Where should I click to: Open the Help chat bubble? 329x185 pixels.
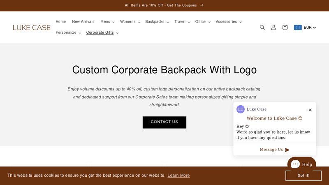[x=301, y=164]
